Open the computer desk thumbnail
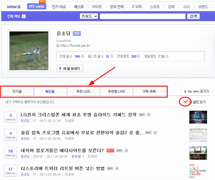Image resolution: width=215 pixels, height=180 pixels. (198, 153)
